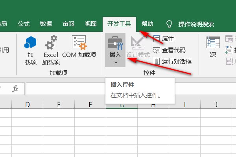Open Excel 加载项 gear icon
This screenshot has height=157, width=236.
pyautogui.click(x=51, y=43)
